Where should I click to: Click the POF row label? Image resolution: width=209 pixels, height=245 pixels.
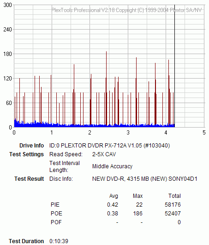coord(56,222)
